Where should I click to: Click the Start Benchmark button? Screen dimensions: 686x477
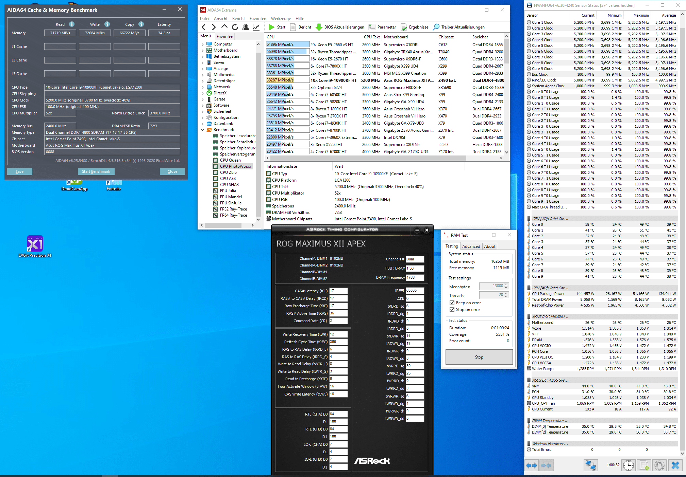96,171
